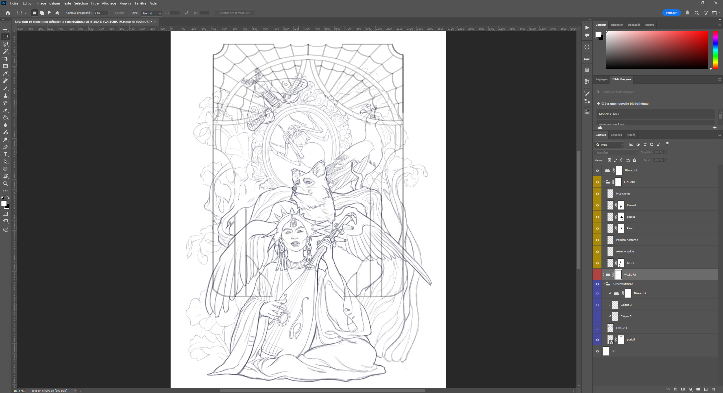Open the Style dropdown set to Normal
Screen dimensions: 723x393
(x=151, y=13)
